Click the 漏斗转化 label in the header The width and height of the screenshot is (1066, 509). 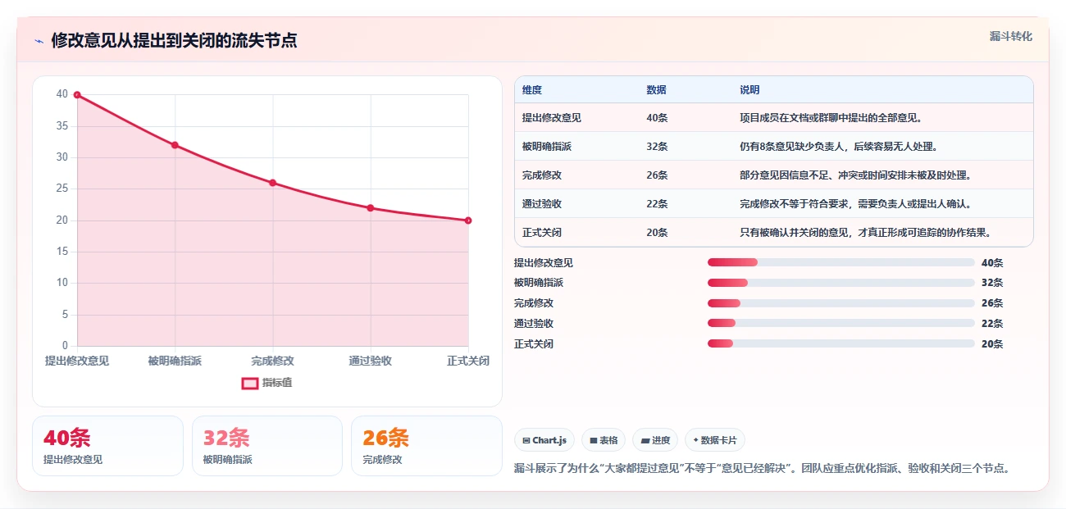point(1010,36)
